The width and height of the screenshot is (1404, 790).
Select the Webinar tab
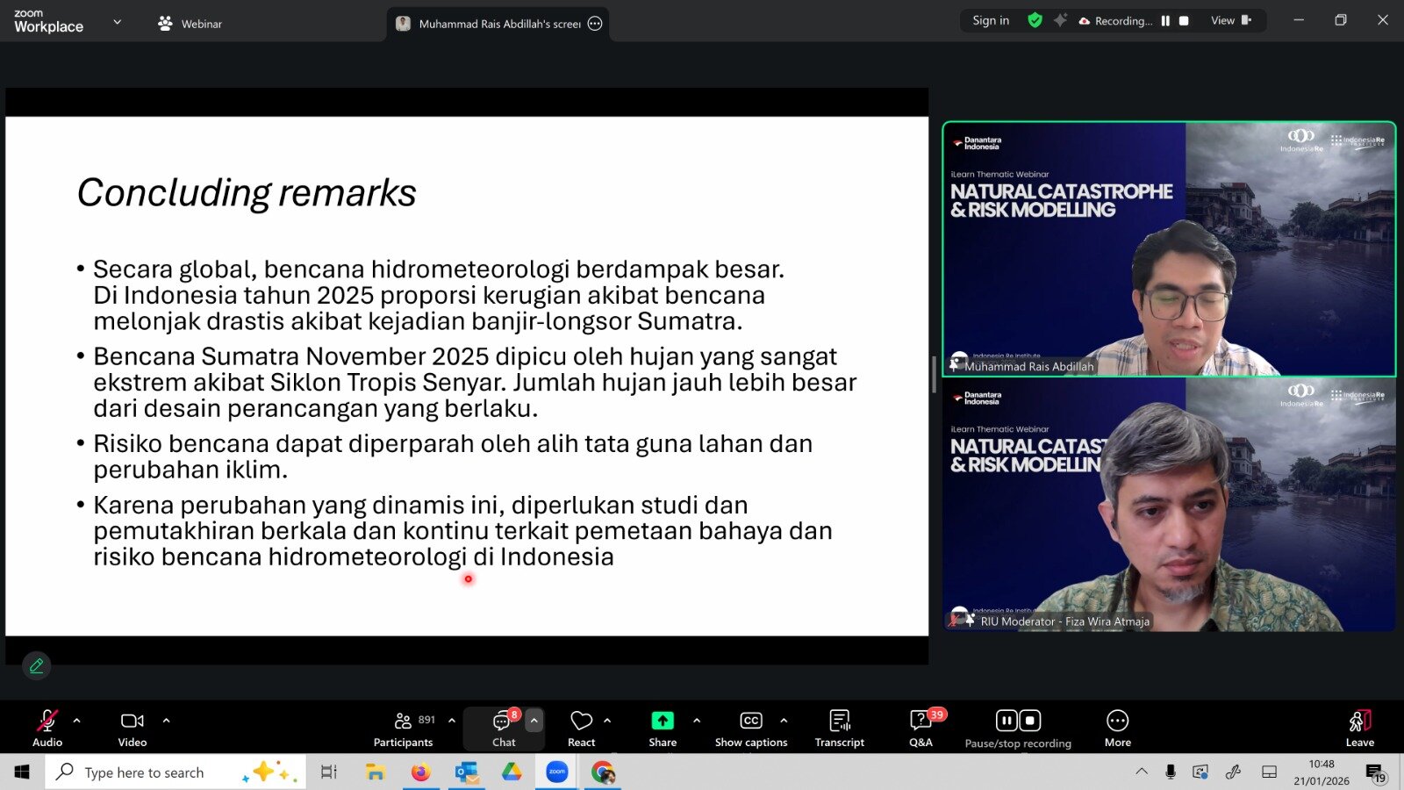point(190,24)
